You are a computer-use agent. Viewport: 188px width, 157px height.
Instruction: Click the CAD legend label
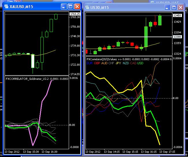[x=133, y=63]
